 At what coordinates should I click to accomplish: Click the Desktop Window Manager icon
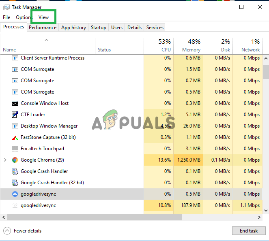tap(15, 126)
